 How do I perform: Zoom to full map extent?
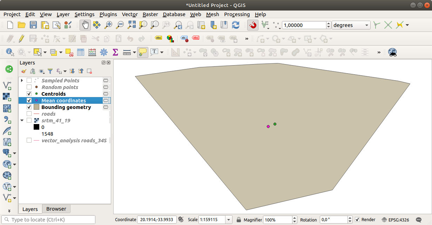point(131,25)
